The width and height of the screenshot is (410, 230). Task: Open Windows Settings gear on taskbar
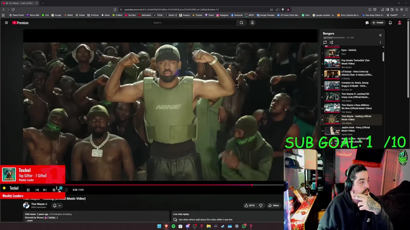click(237, 226)
